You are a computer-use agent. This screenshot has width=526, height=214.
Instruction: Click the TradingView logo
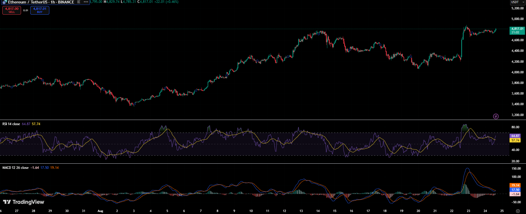tap(24, 202)
